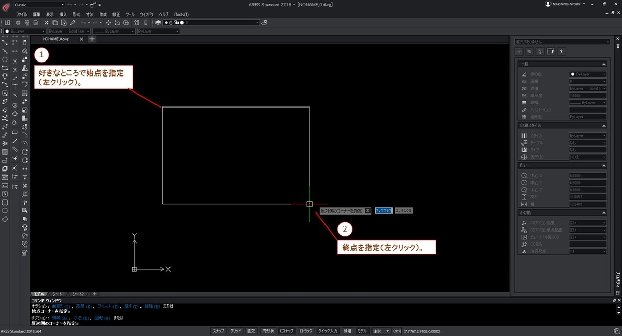Switch to the シート1 tab
This screenshot has height=336, width=622.
[58, 294]
